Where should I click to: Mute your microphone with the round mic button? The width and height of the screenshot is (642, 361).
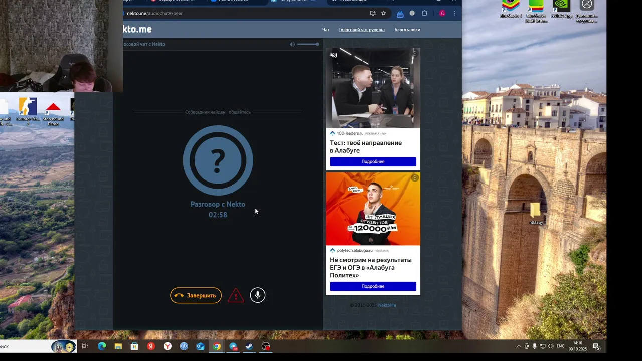(x=258, y=295)
